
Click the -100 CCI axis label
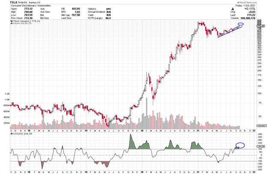click(x=260, y=161)
